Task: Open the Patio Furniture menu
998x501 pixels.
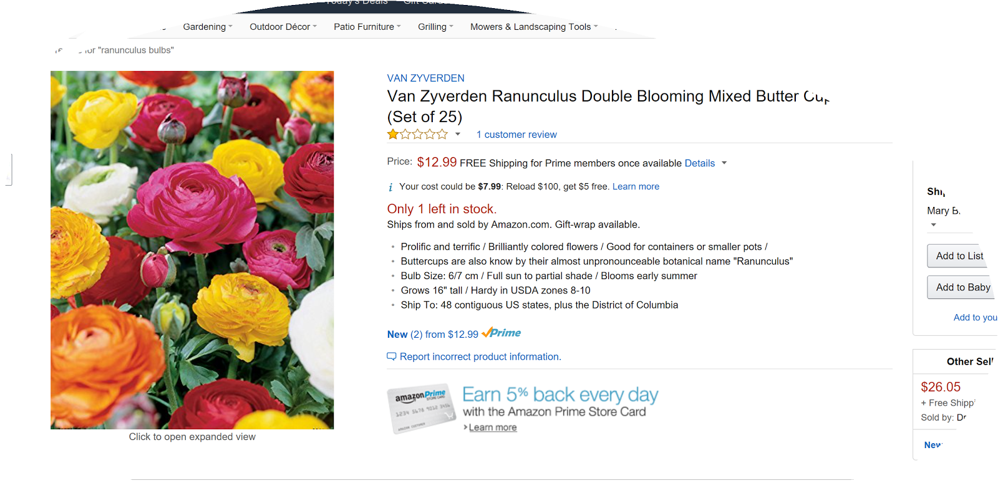Action: pos(367,27)
